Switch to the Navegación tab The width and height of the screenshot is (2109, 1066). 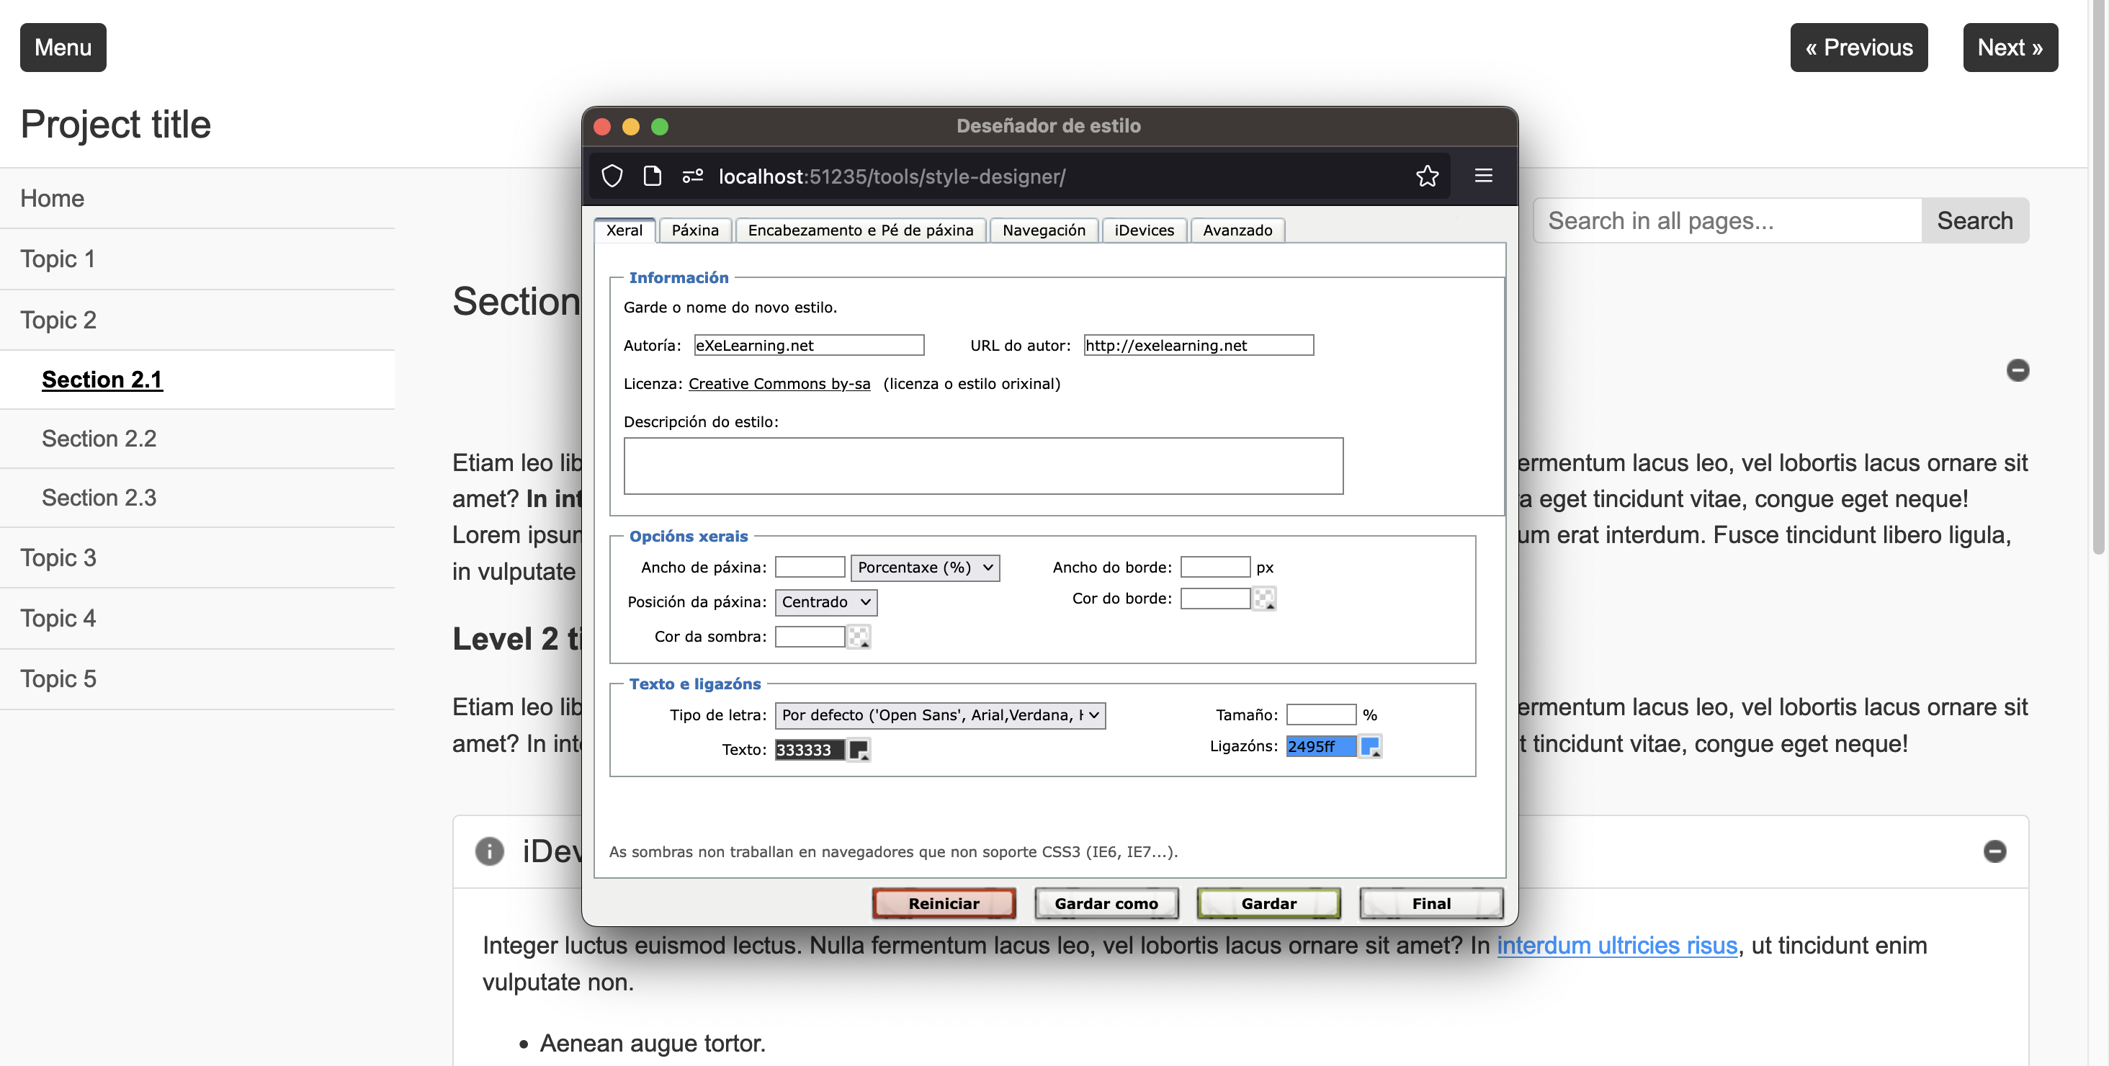click(1043, 230)
